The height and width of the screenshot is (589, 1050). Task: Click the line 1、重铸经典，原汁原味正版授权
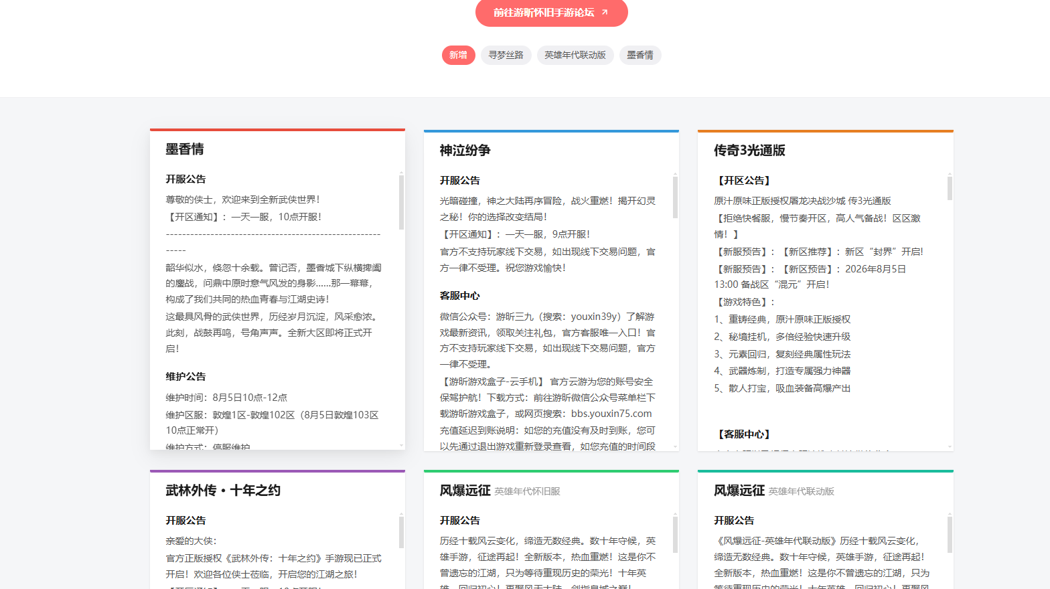coord(782,319)
